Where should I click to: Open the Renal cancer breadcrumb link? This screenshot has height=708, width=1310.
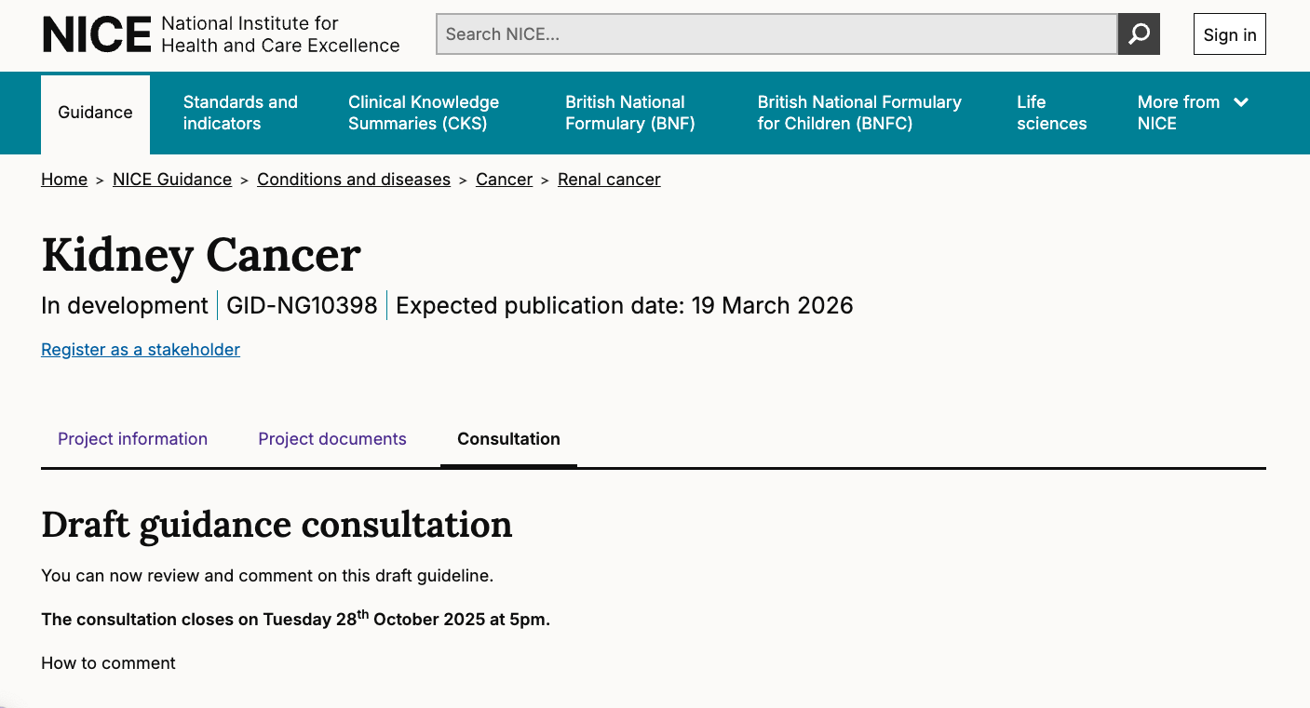(x=609, y=180)
